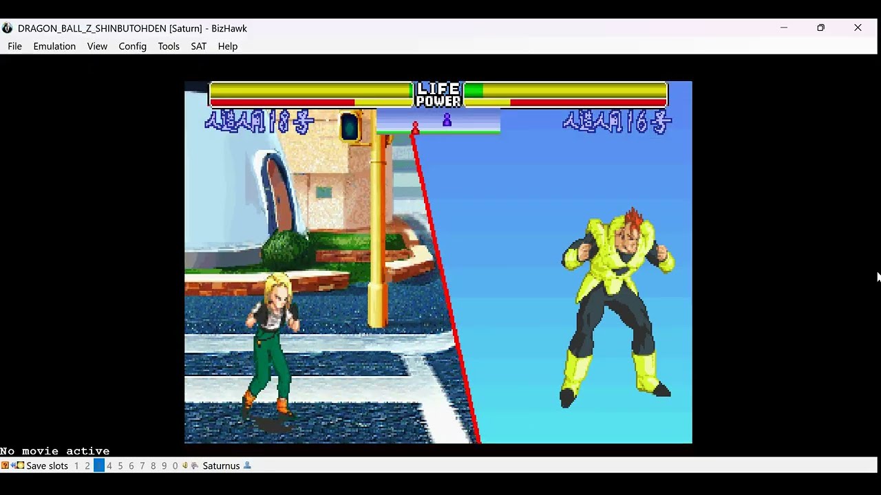The width and height of the screenshot is (881, 495).
Task: Click the "Saturnus" core name
Action: pyautogui.click(x=221, y=465)
